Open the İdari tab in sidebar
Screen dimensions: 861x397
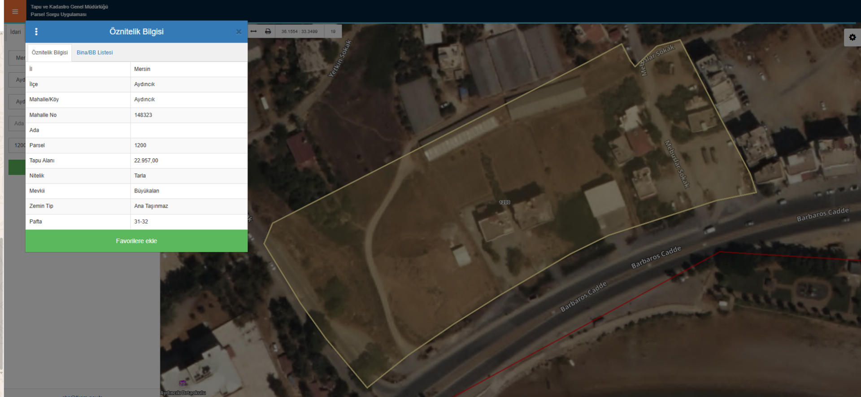tap(16, 32)
